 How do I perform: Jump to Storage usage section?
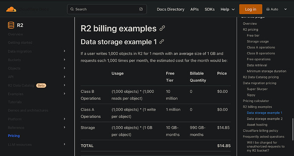258,42
